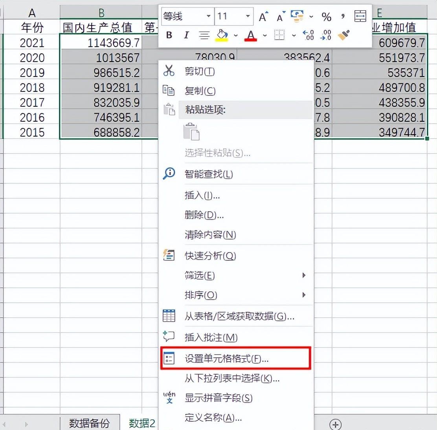Click the scissors cut icon
Screen dimensions: 437x430
pyautogui.click(x=169, y=71)
